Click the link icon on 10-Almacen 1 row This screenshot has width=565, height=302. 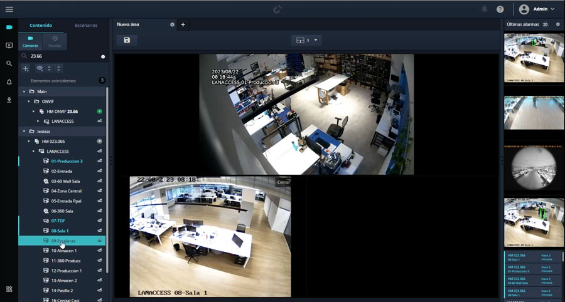100,251
